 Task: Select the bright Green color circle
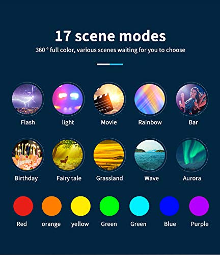coord(109,206)
